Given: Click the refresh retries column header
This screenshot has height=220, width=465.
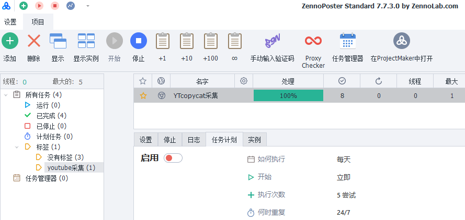Looking at the screenshot, I should pos(378,81).
